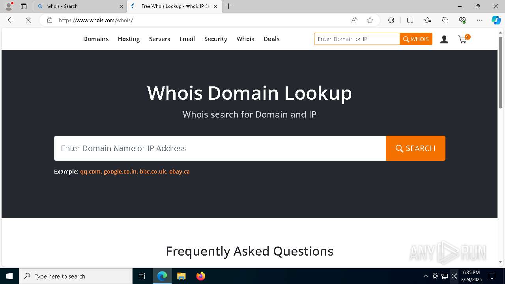Image resolution: width=505 pixels, height=284 pixels.
Task: Open the Favorites list icon
Action: 428,20
